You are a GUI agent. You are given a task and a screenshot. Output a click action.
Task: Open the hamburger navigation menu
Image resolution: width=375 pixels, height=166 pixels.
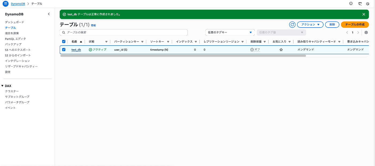[6, 4]
